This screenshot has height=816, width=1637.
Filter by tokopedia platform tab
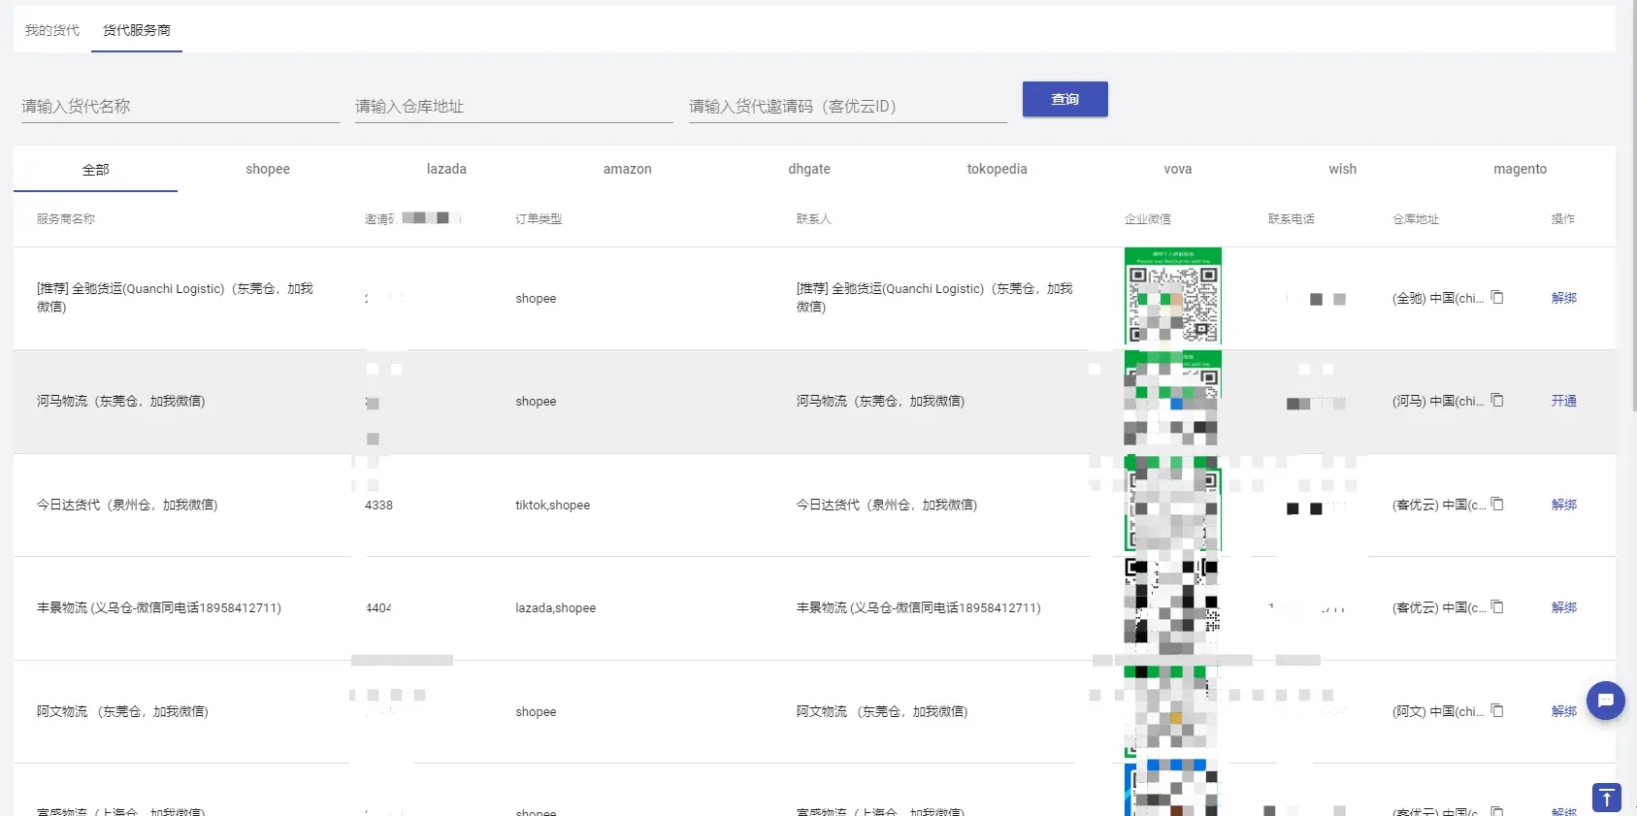(997, 169)
